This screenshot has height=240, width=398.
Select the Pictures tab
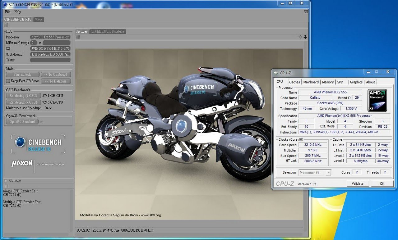pyautogui.click(x=82, y=31)
